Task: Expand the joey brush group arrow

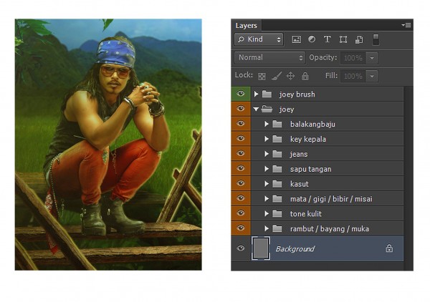Action: pos(256,94)
